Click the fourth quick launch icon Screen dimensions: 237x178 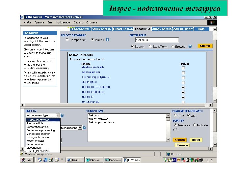click(x=57, y=160)
